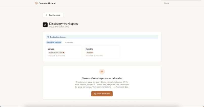The height and width of the screenshot is (107, 204).
Task: Click the Back to group button
Action: [x=53, y=15]
